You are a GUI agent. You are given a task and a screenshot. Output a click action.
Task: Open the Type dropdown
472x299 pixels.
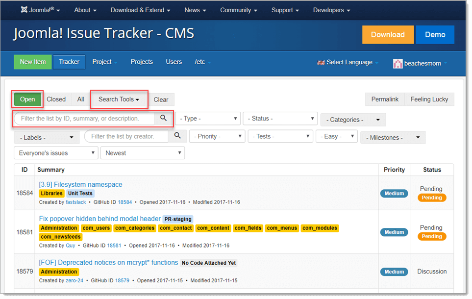click(208, 119)
